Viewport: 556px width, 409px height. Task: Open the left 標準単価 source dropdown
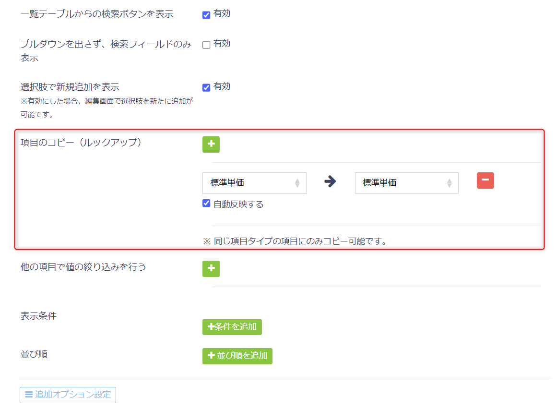[254, 183]
